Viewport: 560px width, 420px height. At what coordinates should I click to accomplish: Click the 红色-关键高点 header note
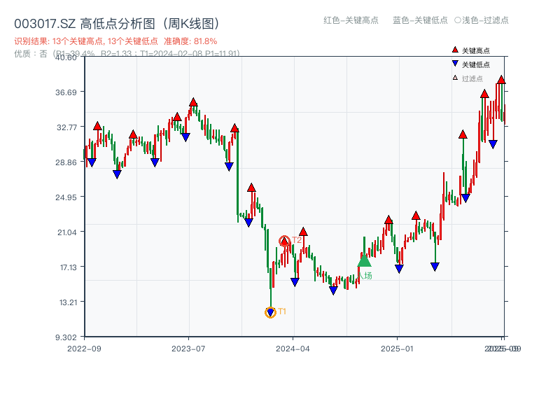click(x=351, y=20)
